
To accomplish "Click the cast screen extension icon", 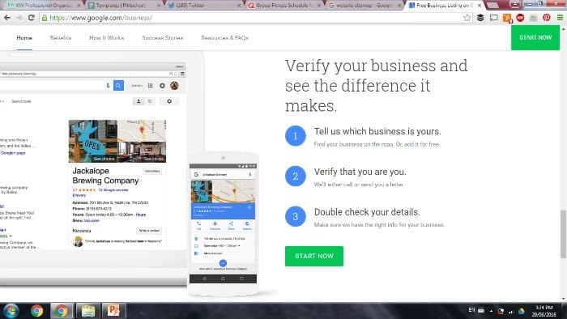I will click(493, 18).
